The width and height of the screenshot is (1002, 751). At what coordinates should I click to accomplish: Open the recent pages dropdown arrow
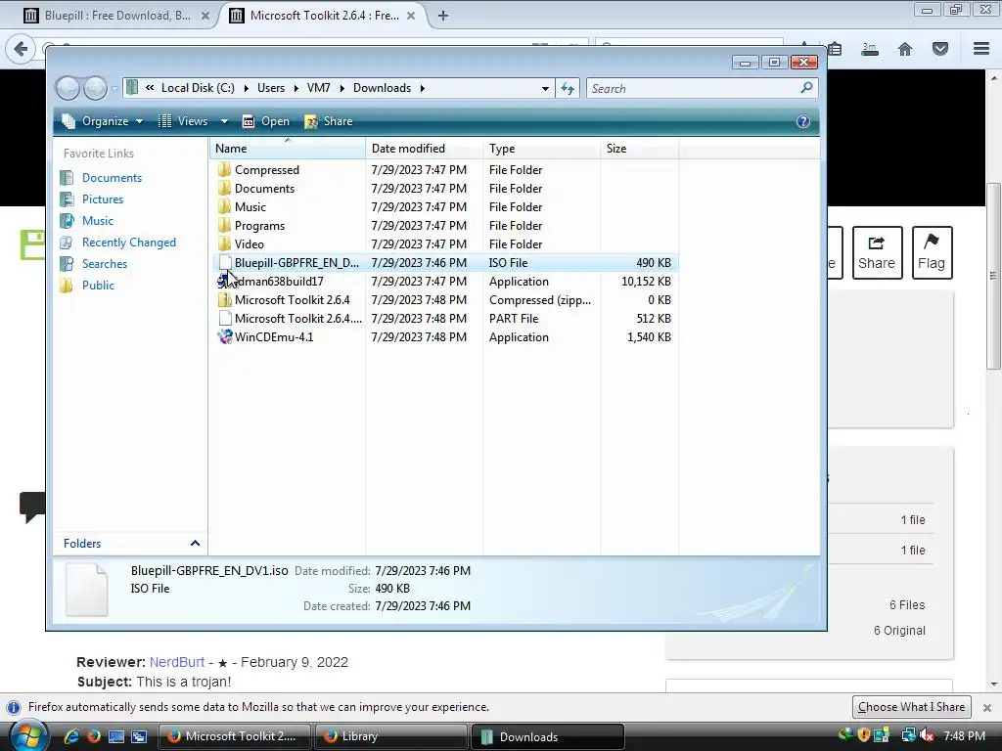pyautogui.click(x=115, y=89)
